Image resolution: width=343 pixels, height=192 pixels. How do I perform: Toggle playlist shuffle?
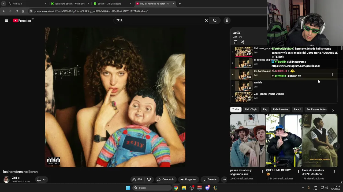243,42
